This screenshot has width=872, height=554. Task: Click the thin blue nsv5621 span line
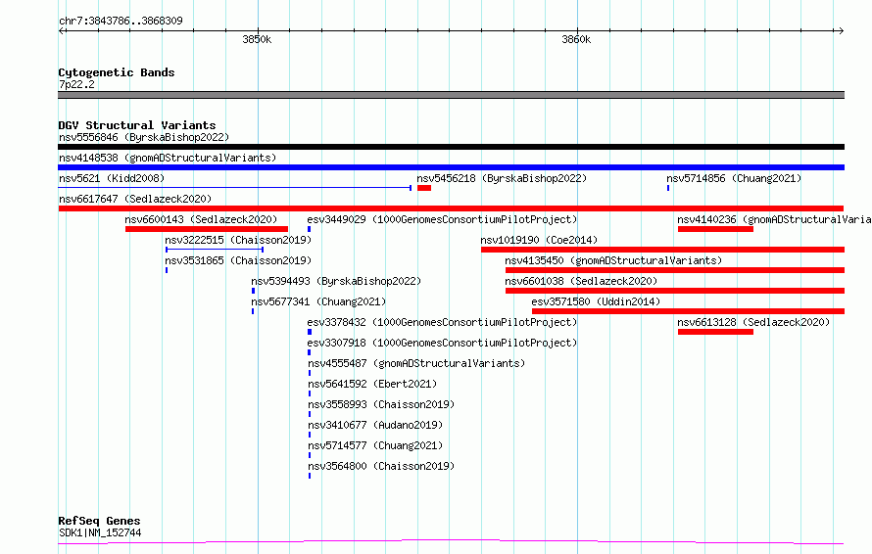pos(235,188)
